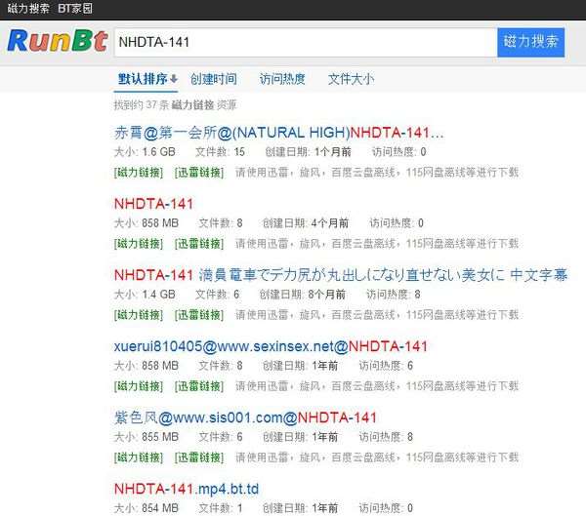
Task: Click the blue 磁力搜索 search button
Action: 530,42
